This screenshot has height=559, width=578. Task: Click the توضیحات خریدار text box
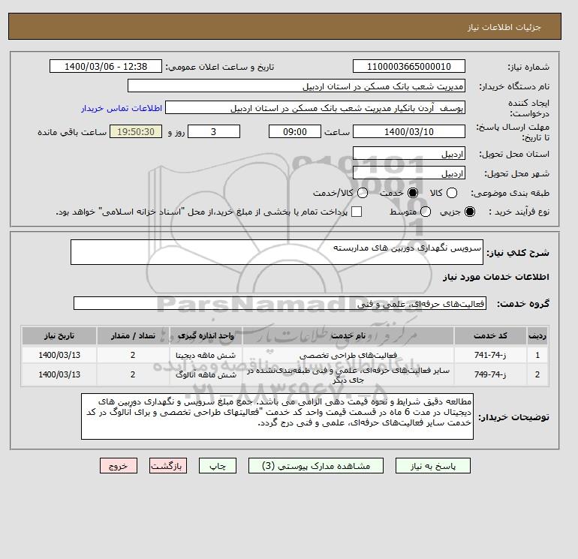(x=277, y=416)
